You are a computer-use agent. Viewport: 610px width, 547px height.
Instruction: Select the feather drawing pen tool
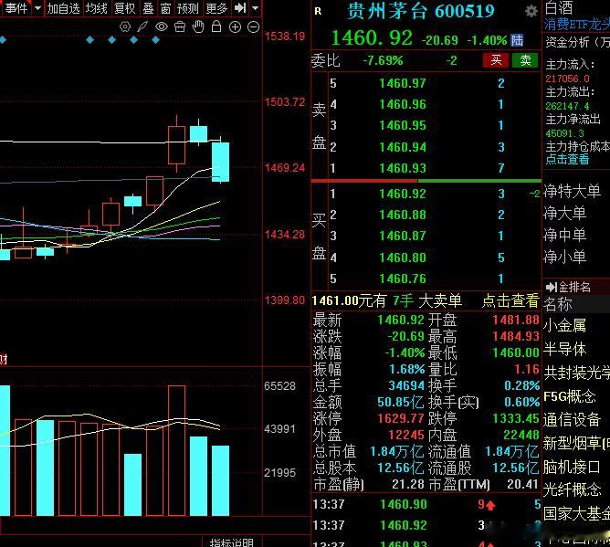tap(142, 26)
